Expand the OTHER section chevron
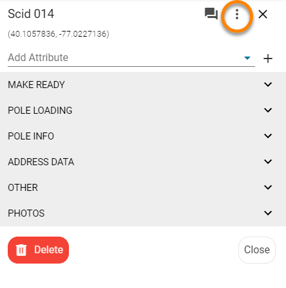 tap(268, 187)
